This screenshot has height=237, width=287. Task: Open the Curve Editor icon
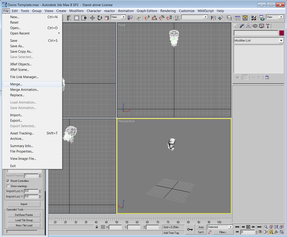(238, 18)
